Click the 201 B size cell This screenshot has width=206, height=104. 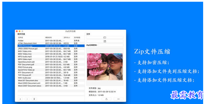[66, 73]
